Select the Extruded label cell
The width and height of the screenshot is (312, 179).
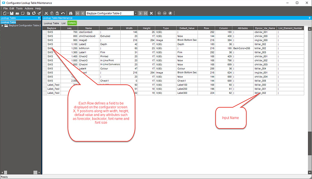[110, 36]
